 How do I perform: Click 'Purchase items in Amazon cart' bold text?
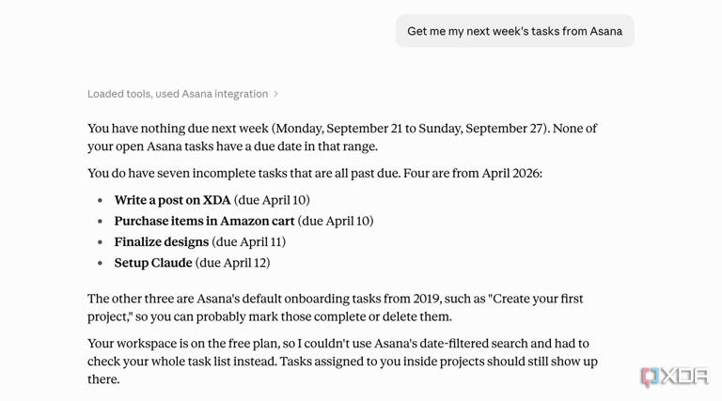(x=204, y=222)
